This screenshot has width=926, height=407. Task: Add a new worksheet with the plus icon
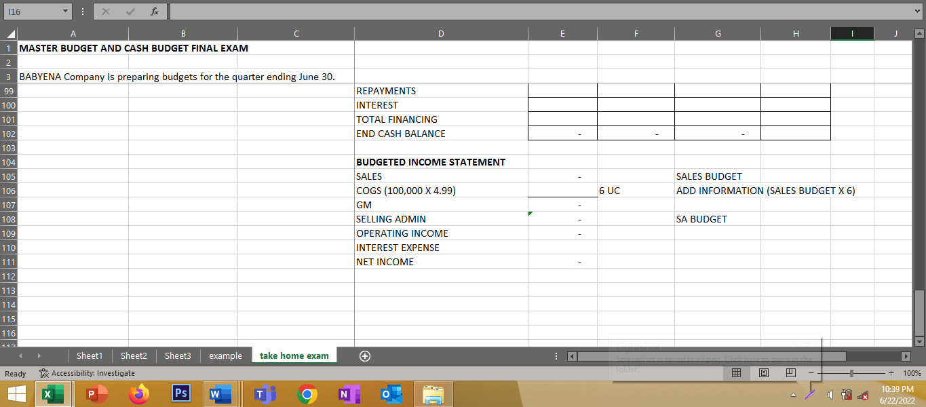tap(365, 355)
